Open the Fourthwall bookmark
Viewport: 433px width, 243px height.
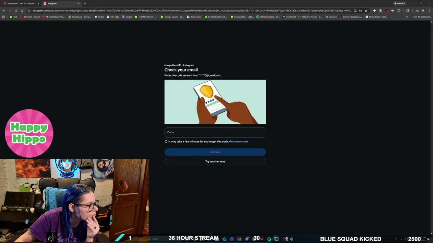tap(289, 17)
